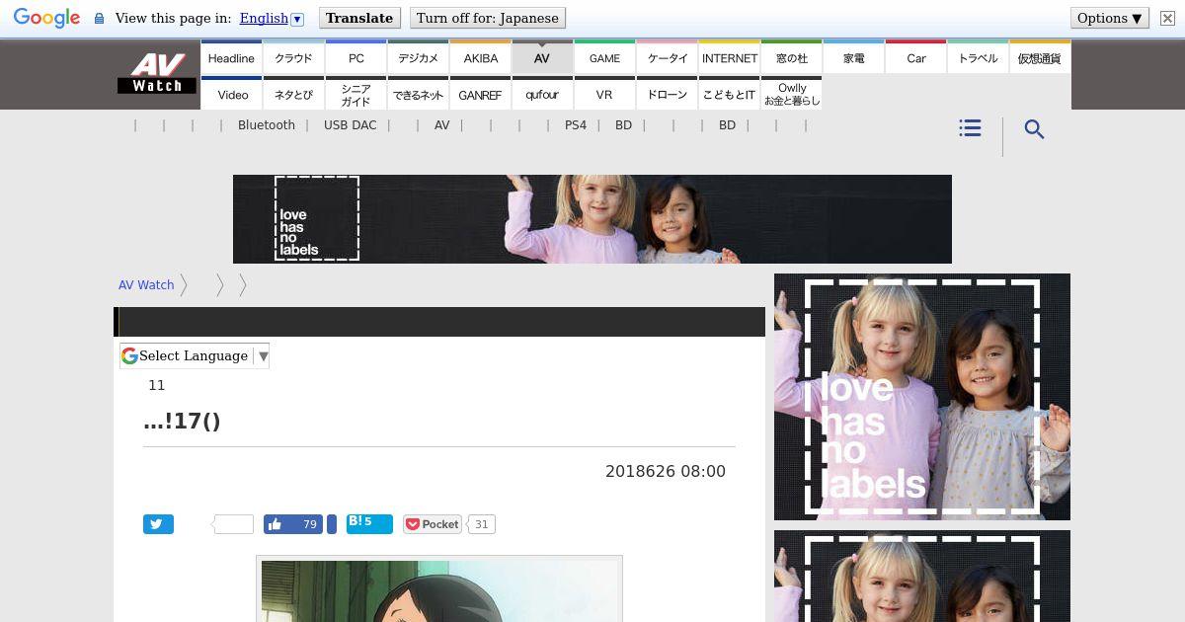Share article via Twitter bird button
1185x622 pixels.
(158, 524)
